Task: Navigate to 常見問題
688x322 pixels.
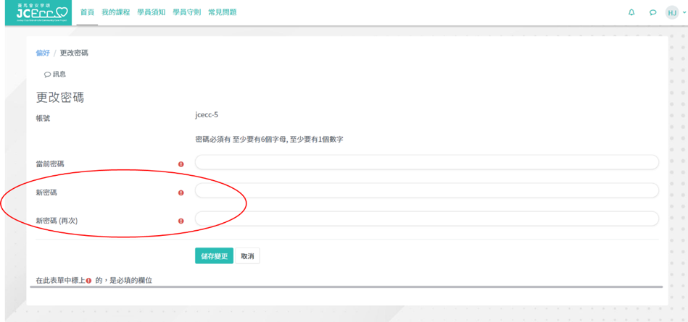Action: [x=222, y=12]
